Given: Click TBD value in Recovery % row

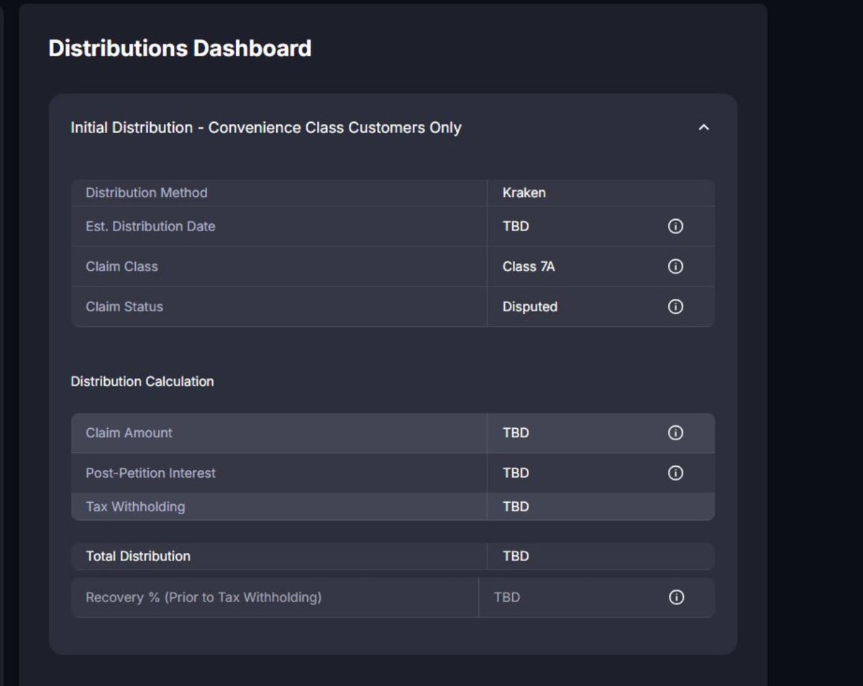Looking at the screenshot, I should 507,598.
